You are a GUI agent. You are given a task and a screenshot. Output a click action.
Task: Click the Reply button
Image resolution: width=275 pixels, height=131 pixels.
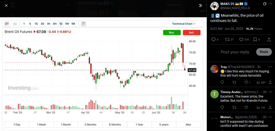click(x=264, y=52)
